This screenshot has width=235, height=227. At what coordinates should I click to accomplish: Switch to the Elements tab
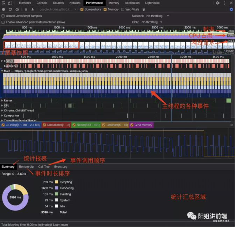click(25, 3)
